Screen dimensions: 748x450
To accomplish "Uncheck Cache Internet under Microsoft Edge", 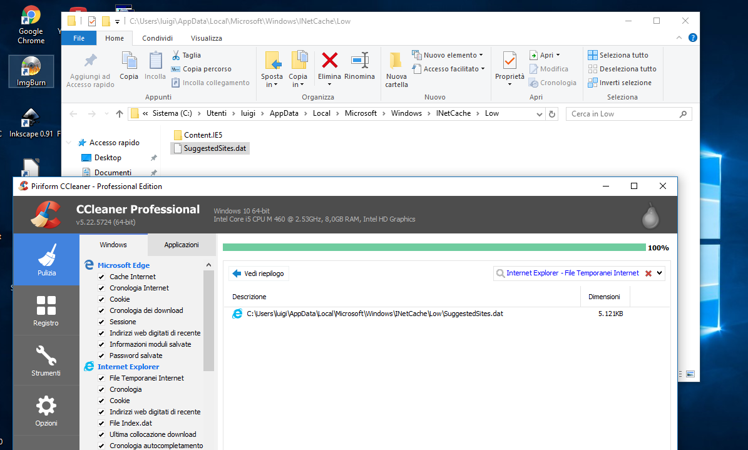I will click(101, 277).
